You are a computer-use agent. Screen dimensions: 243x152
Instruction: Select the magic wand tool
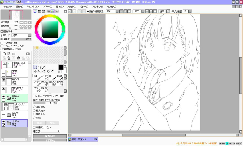[x=44, y=67]
